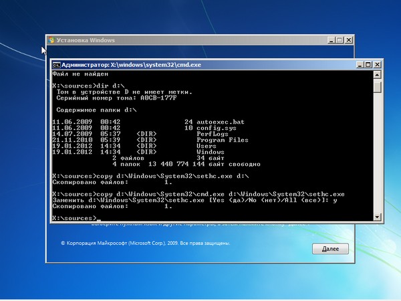Click the Установка Windows title bar text

click(86, 41)
